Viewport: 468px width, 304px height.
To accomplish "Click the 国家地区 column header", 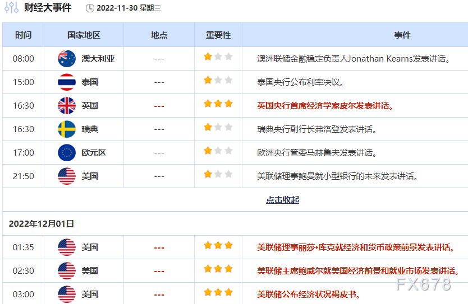I will pyautogui.click(x=84, y=35).
